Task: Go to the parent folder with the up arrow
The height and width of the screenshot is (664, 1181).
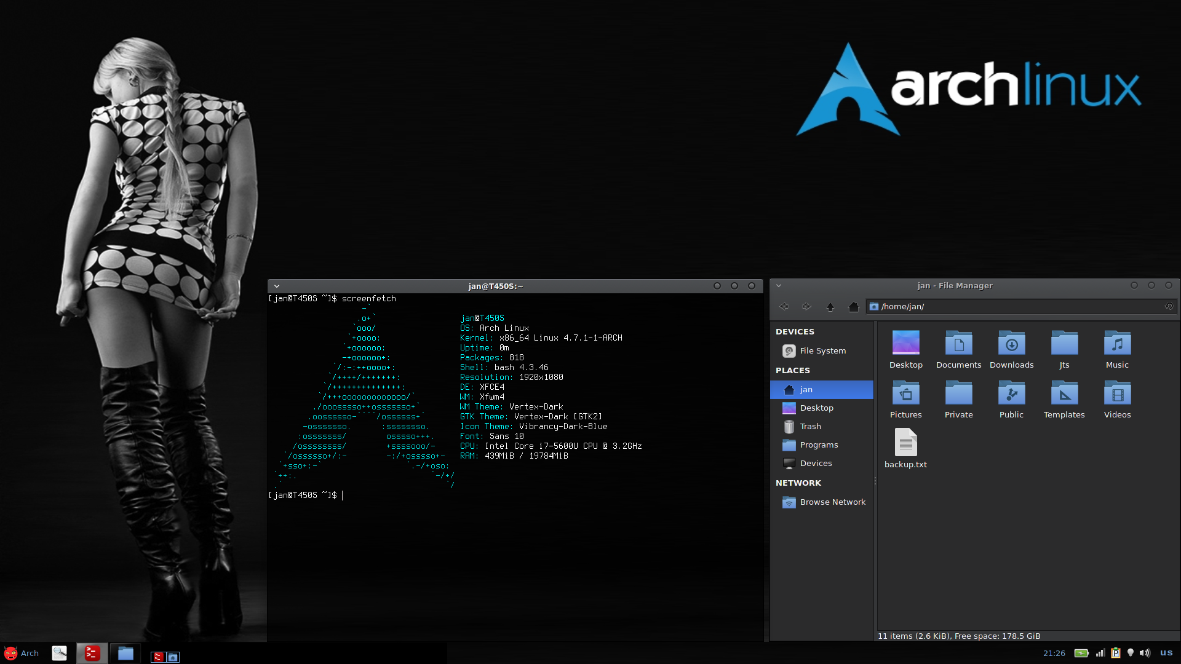Action: click(830, 306)
